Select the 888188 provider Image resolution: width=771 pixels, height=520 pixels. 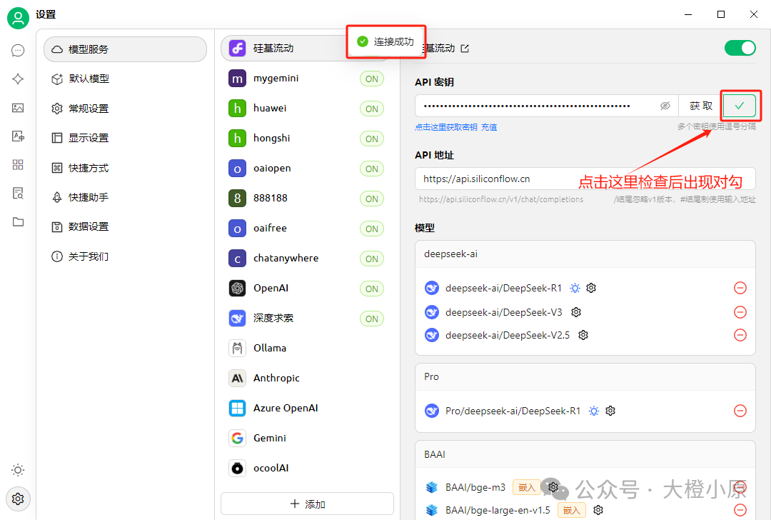[307, 199]
